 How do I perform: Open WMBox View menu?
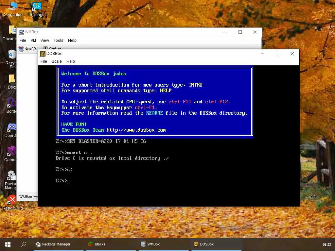click(x=44, y=41)
